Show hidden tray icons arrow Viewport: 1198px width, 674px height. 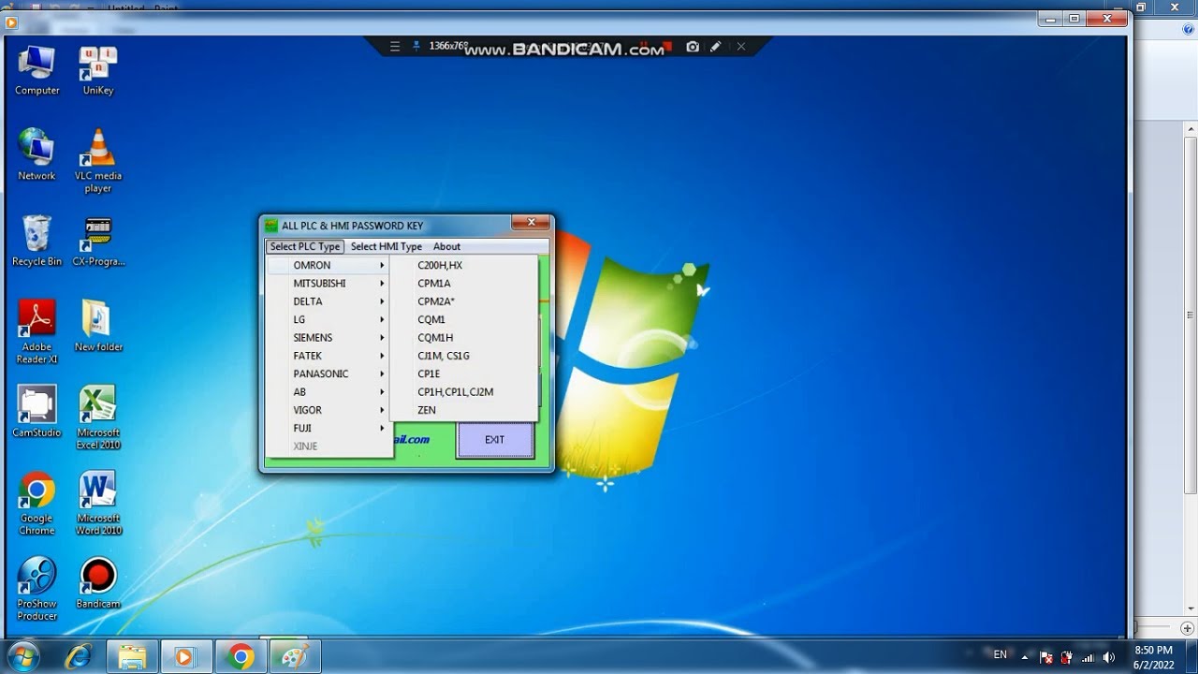(1026, 656)
